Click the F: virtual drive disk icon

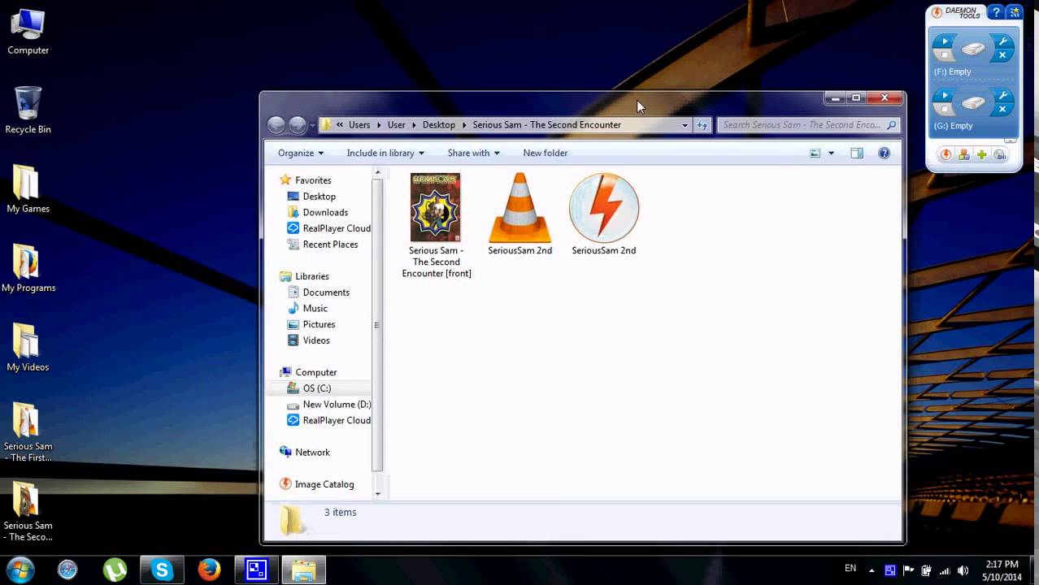[x=973, y=50]
